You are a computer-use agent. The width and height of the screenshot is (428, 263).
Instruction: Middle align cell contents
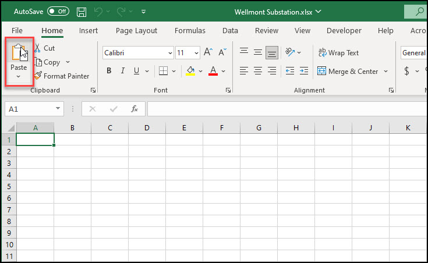pos(257,52)
